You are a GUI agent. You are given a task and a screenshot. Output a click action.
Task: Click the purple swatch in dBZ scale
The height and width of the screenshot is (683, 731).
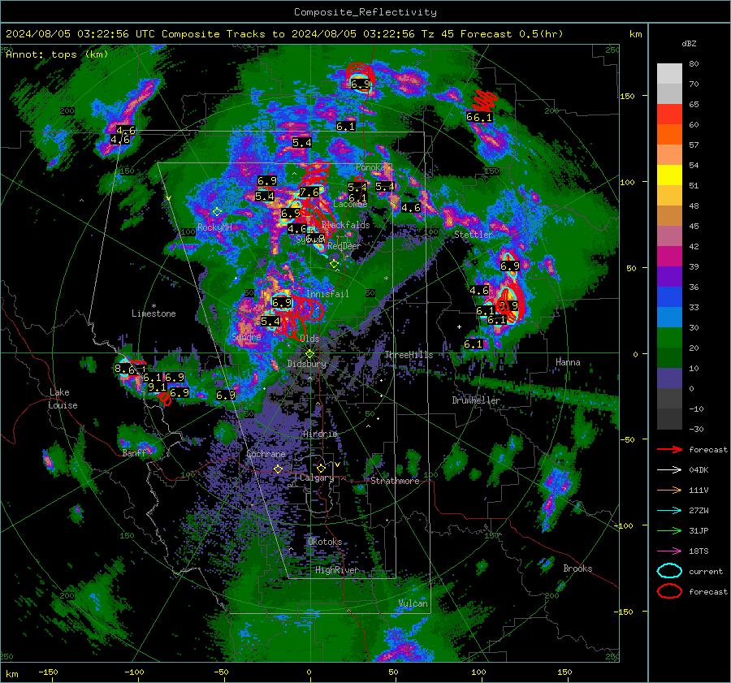(669, 276)
